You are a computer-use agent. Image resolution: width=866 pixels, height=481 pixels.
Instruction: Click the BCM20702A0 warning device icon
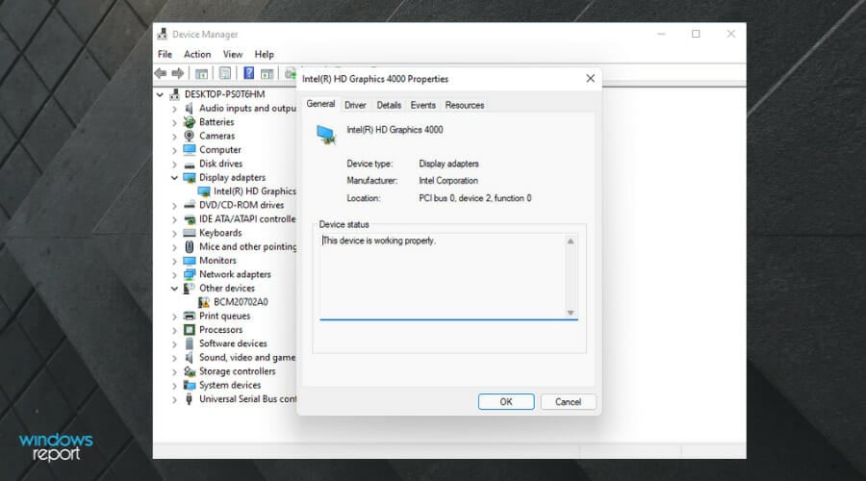coord(204,302)
